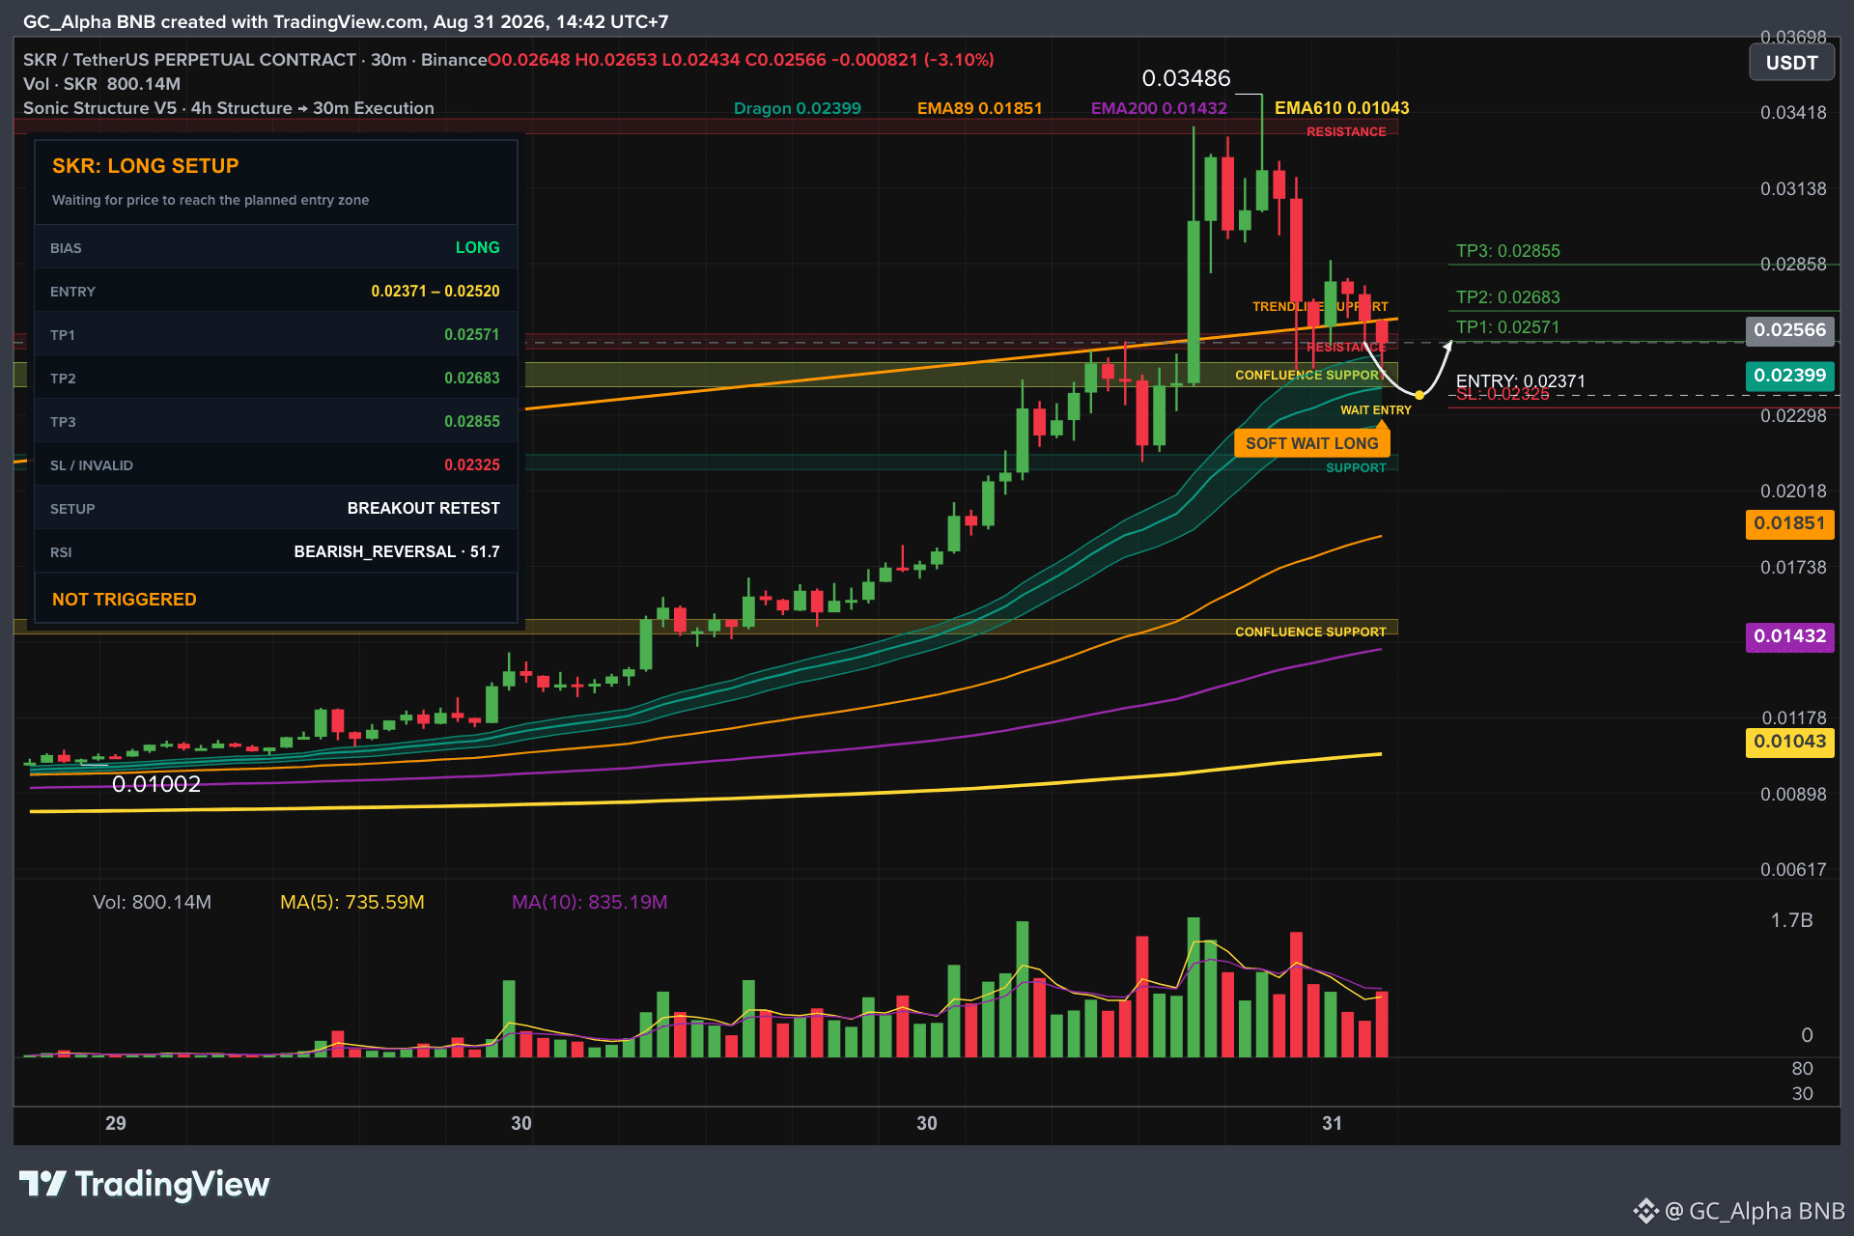Click the 1.7B volume axis label
1854x1236 pixels.
click(x=1792, y=920)
